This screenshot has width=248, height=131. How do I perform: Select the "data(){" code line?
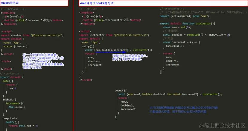click(x=8, y=81)
